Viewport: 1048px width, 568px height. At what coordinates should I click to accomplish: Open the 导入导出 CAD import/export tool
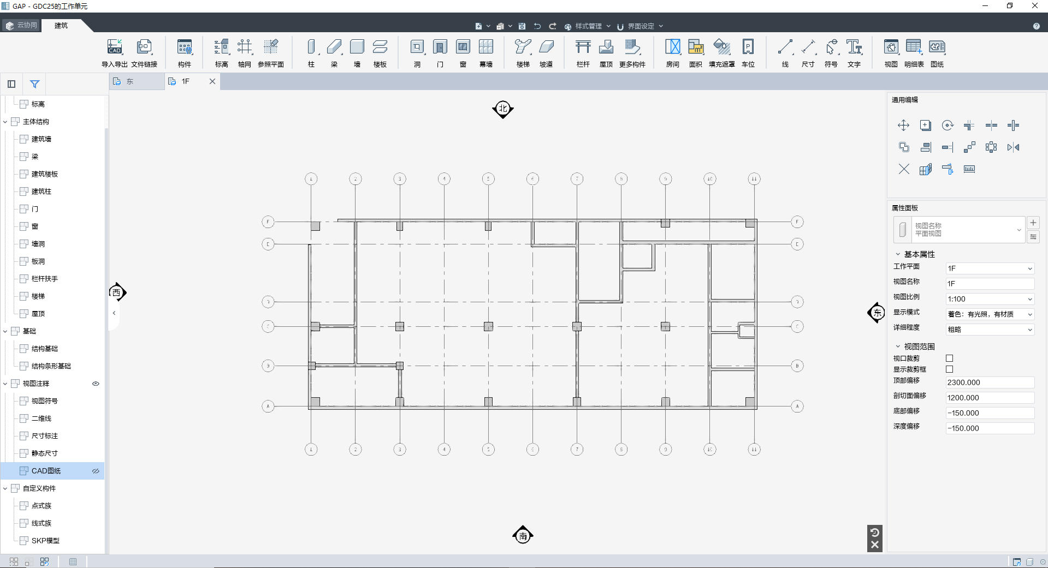click(x=114, y=53)
